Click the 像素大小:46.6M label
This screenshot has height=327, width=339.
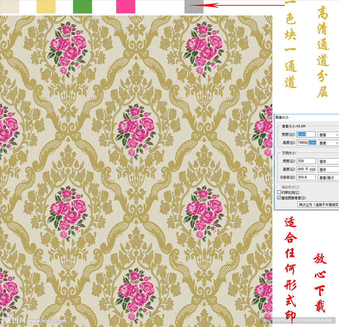coord(294,126)
